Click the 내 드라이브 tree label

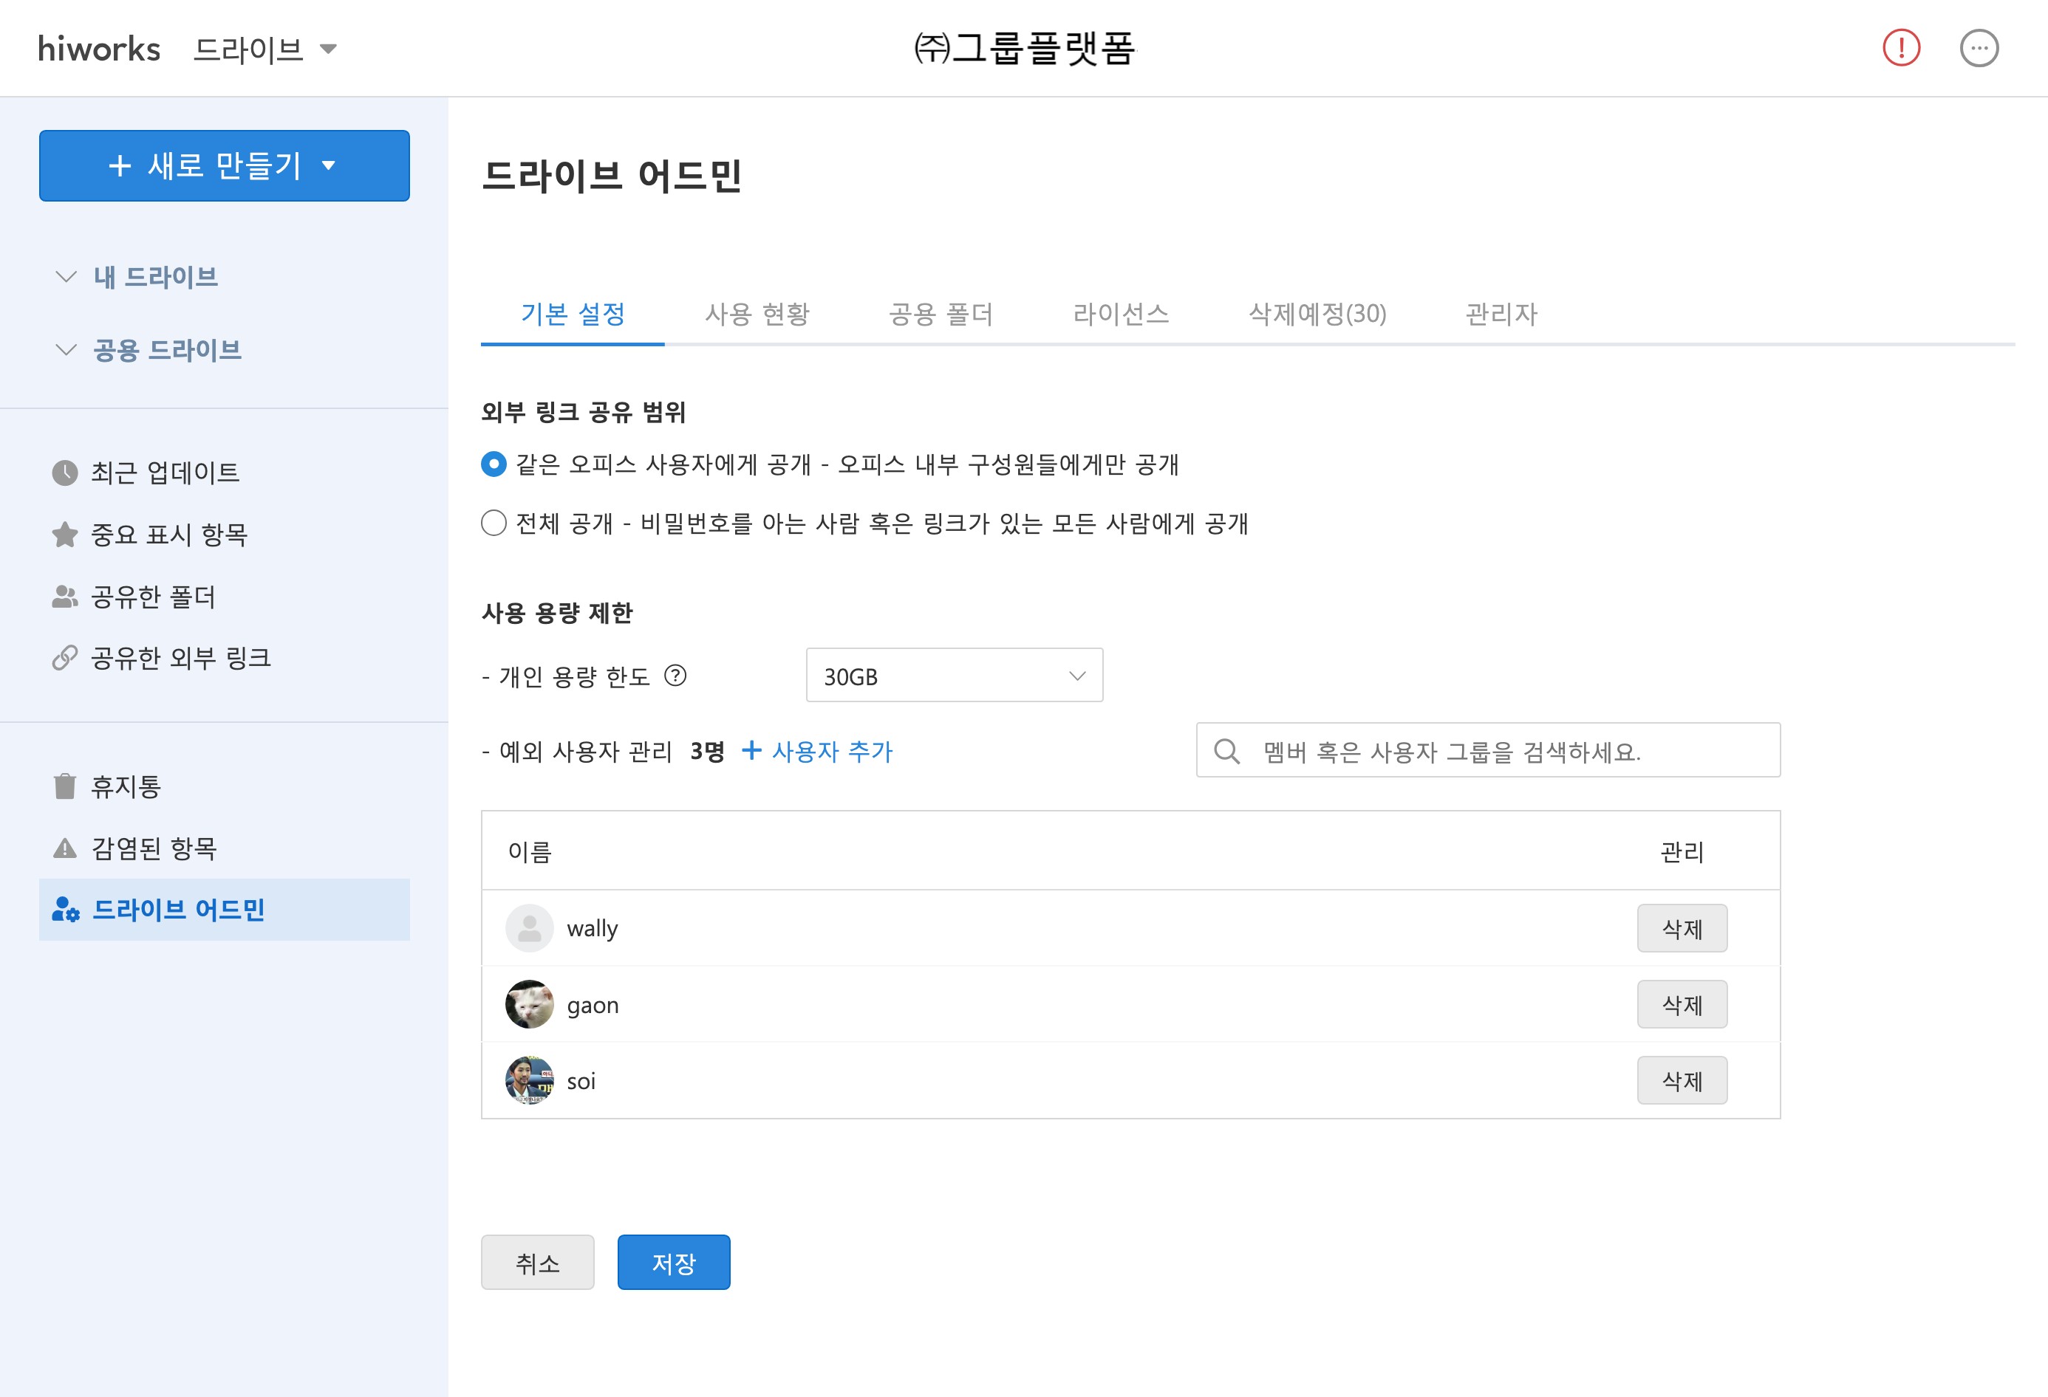pyautogui.click(x=155, y=277)
